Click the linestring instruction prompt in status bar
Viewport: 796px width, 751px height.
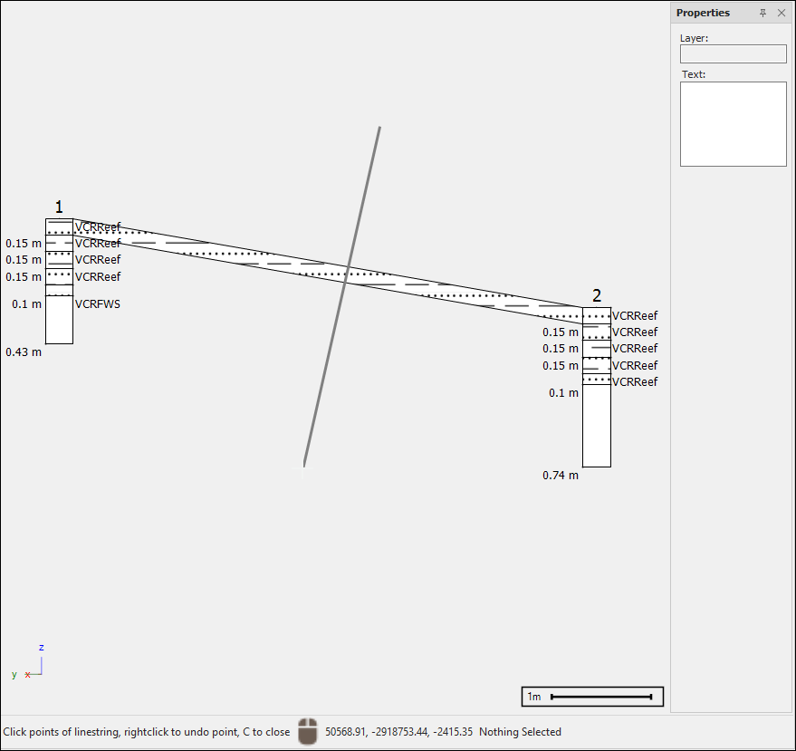click(147, 732)
